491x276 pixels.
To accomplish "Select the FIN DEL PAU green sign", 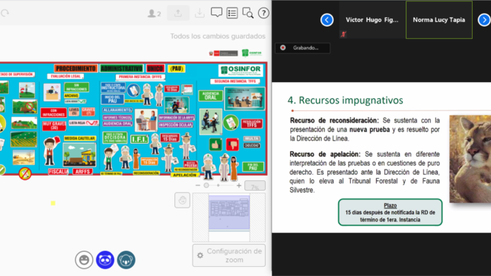I will point(253,167).
